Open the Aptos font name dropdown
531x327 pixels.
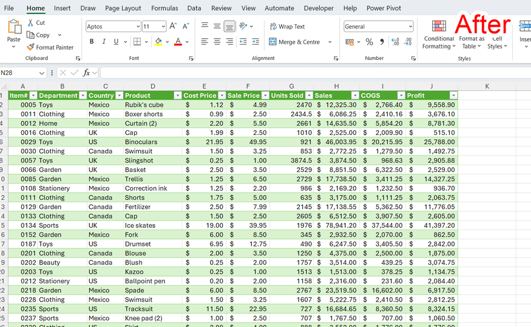[x=138, y=27]
